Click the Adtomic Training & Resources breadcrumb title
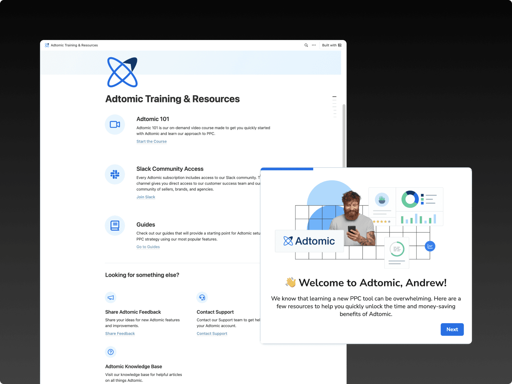Screen dimensions: 512x384 (x=74, y=45)
